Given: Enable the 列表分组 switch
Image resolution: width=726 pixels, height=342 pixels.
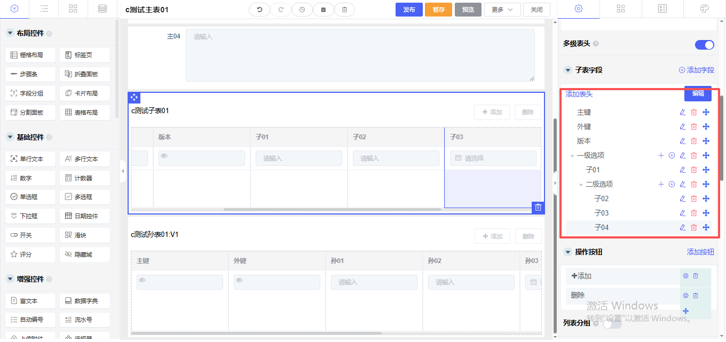Looking at the screenshot, I should 612,323.
